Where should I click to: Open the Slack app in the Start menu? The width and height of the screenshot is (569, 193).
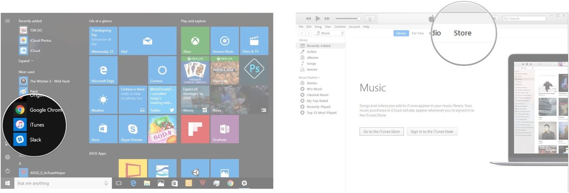(x=35, y=140)
